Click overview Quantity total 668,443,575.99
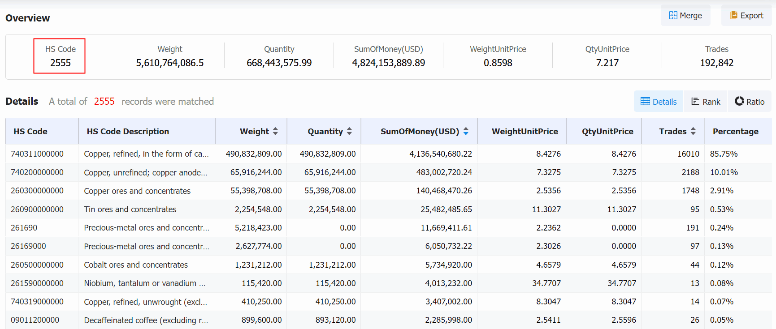 click(279, 63)
